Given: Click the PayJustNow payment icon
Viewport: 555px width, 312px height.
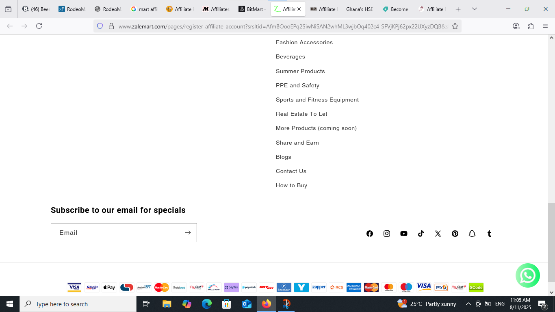Looking at the screenshot, I should [x=214, y=287].
